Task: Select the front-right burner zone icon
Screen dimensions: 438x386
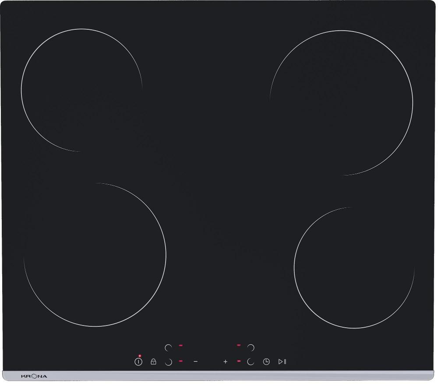Action: [x=251, y=362]
